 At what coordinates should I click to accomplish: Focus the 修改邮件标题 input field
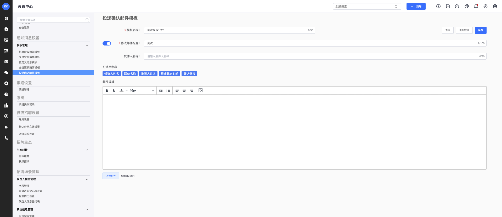coord(315,43)
